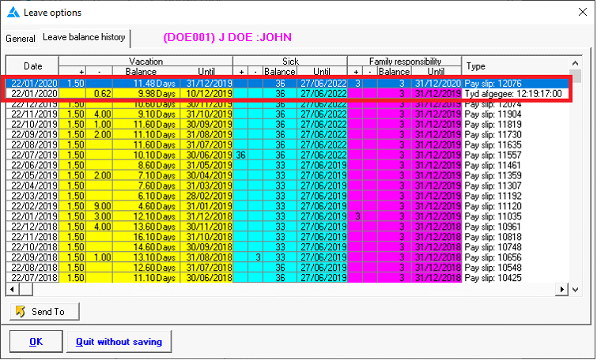Click vacation balance 16.10 Days cell

pyautogui.click(x=146, y=237)
